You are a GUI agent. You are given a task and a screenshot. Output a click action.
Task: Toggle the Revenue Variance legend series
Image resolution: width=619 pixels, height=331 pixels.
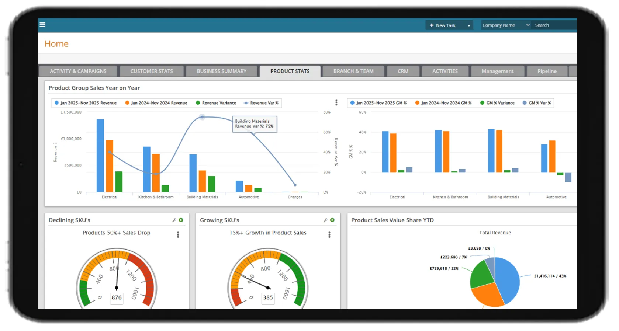pos(216,103)
